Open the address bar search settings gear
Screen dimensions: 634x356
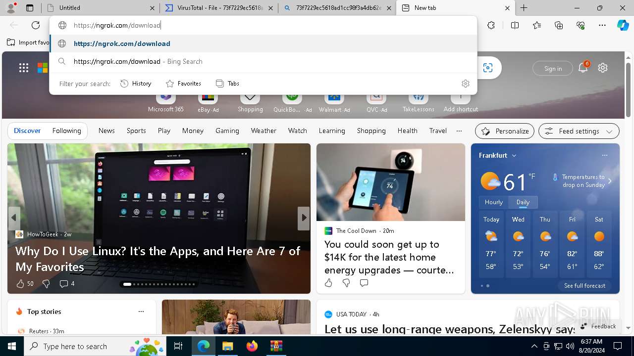pos(465,84)
